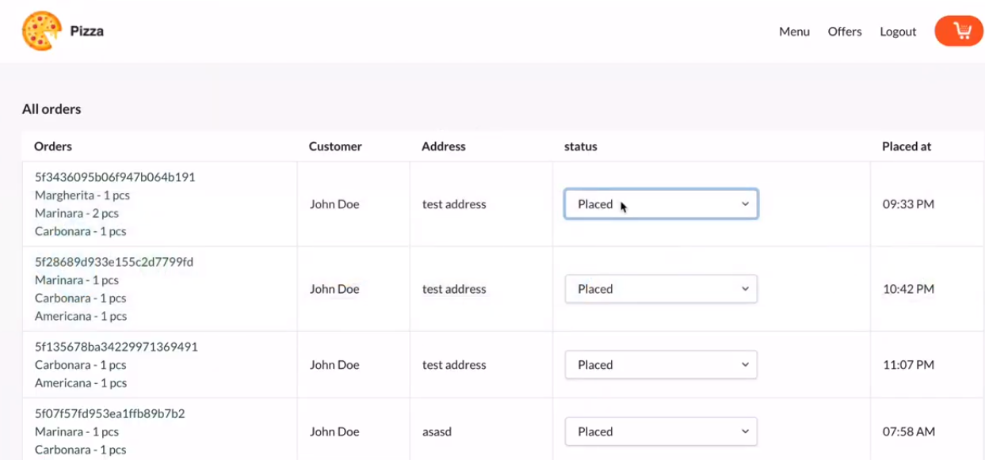Viewport: 985px width, 460px height.
Task: Click the Orders column header
Action: [x=53, y=146]
